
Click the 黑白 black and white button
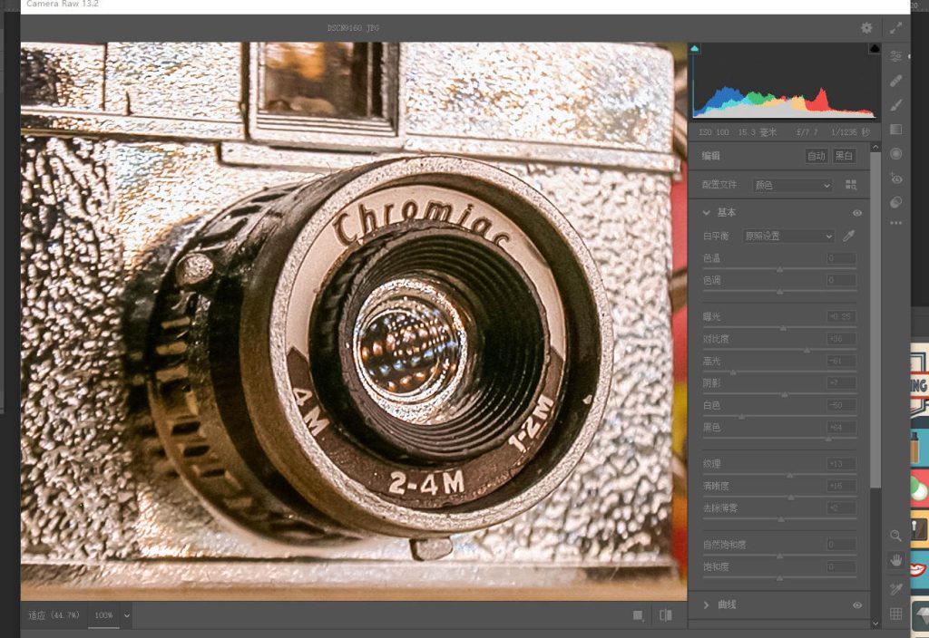(845, 156)
